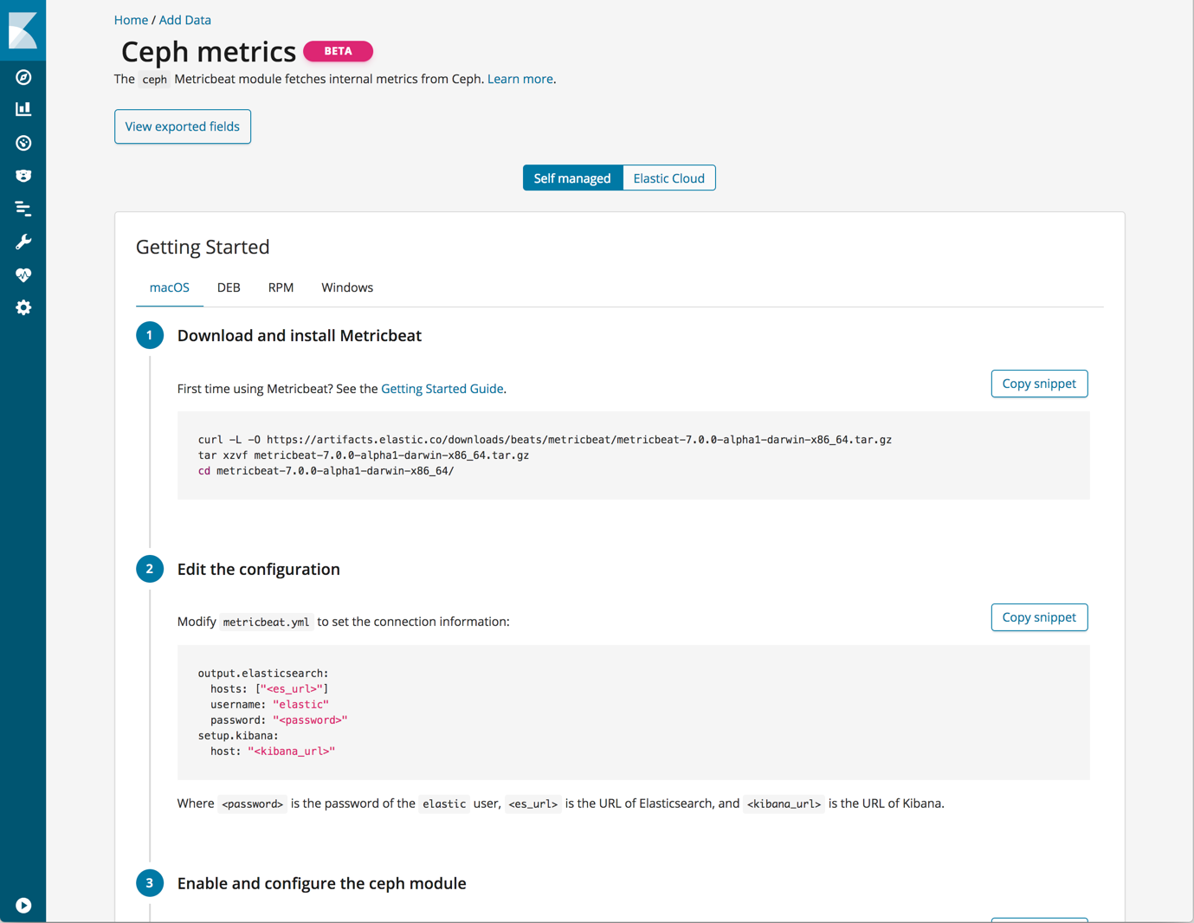This screenshot has height=923, width=1194.
Task: Open the Windows instructions tab
Action: coord(346,287)
